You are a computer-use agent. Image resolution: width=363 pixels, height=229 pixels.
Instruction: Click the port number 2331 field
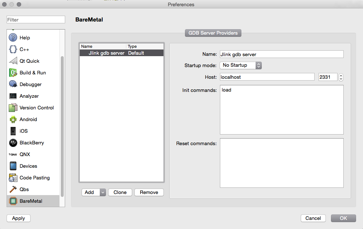coord(328,77)
